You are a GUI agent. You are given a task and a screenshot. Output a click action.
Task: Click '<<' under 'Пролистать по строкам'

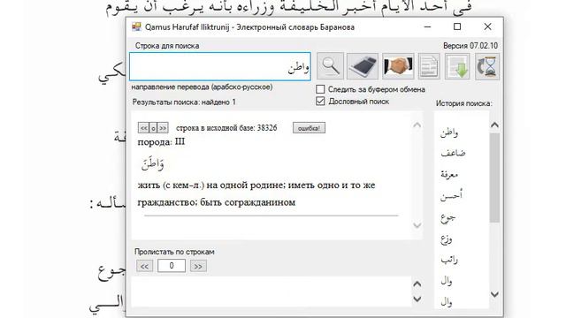pos(144,266)
